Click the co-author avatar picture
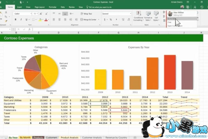The width and height of the screenshot is (208, 139). click(182, 7)
